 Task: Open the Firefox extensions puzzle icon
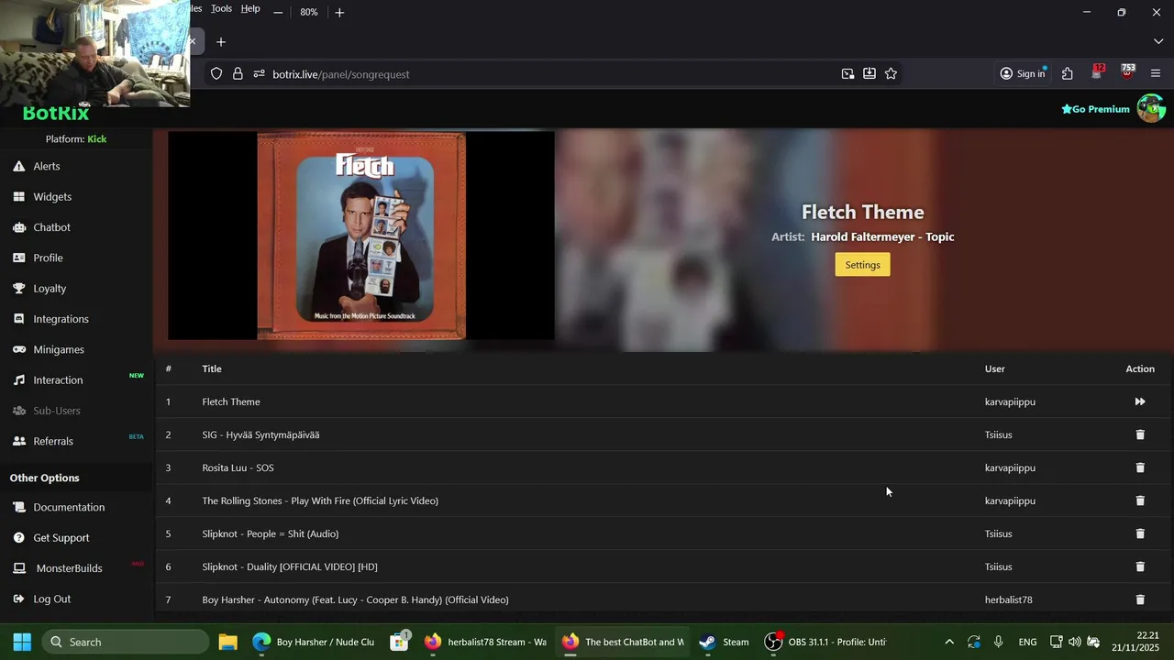1068,74
